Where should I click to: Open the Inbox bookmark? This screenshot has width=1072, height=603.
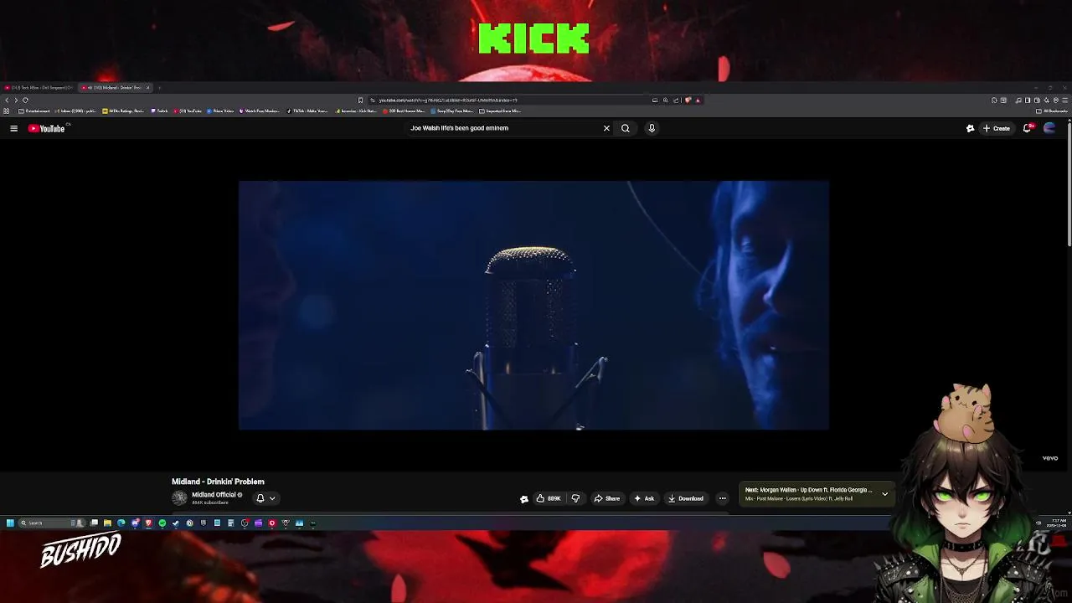[x=76, y=111]
